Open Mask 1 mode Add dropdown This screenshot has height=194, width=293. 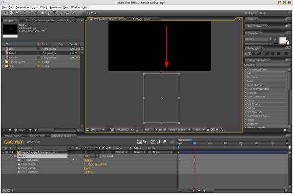[91, 156]
